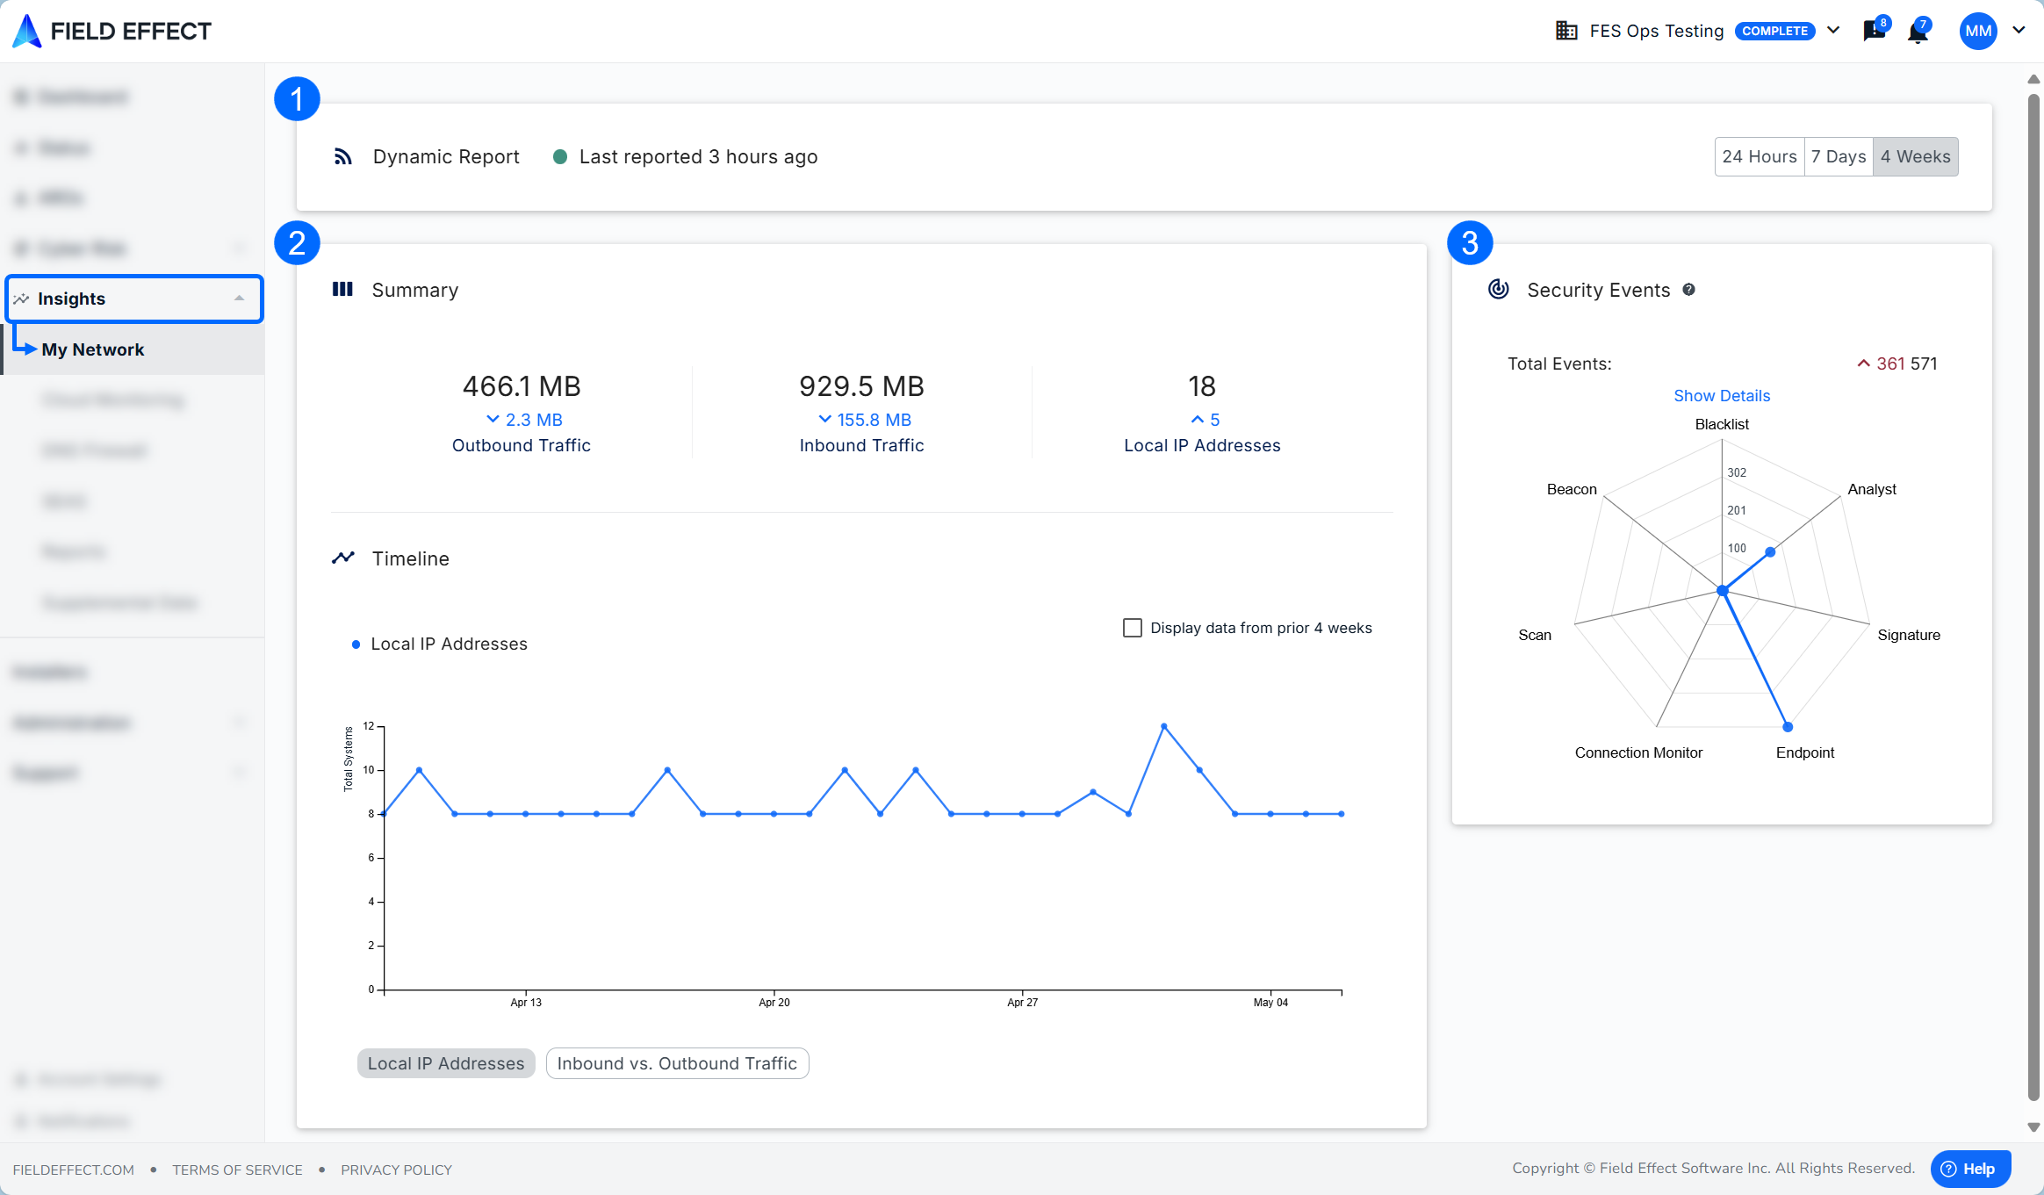
Task: Open the notifications bell icon
Action: [x=1918, y=32]
